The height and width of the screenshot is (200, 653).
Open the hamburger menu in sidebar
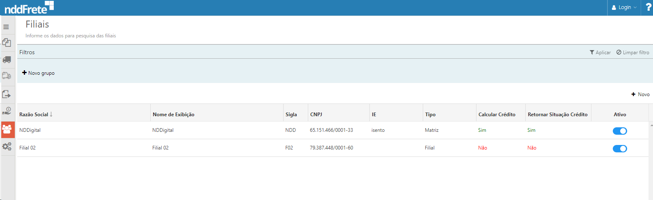(x=6, y=27)
